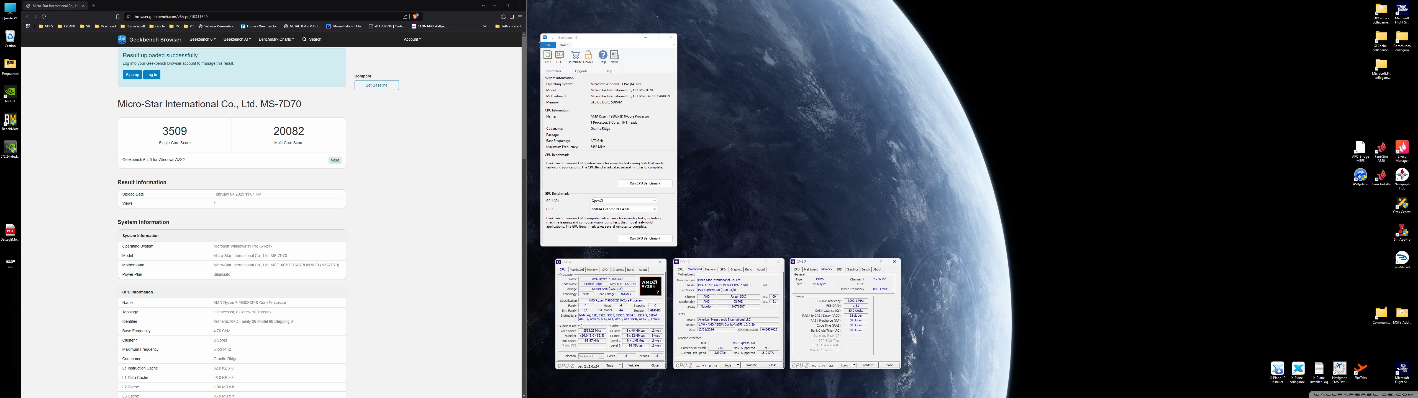
Task: Open browser extensions puzzle icon
Action: pyautogui.click(x=503, y=17)
